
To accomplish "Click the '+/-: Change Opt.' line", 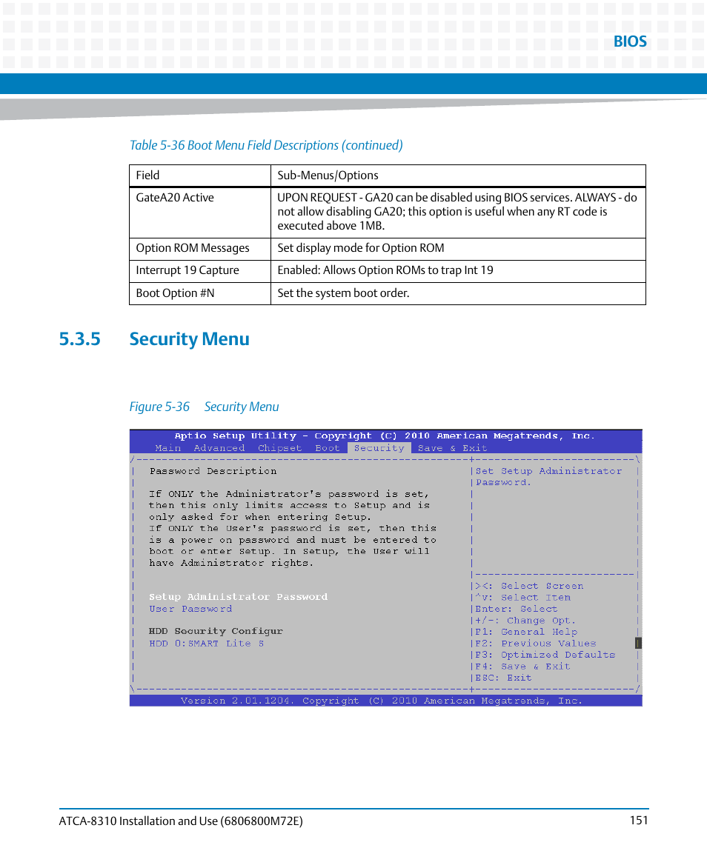I will [525, 621].
